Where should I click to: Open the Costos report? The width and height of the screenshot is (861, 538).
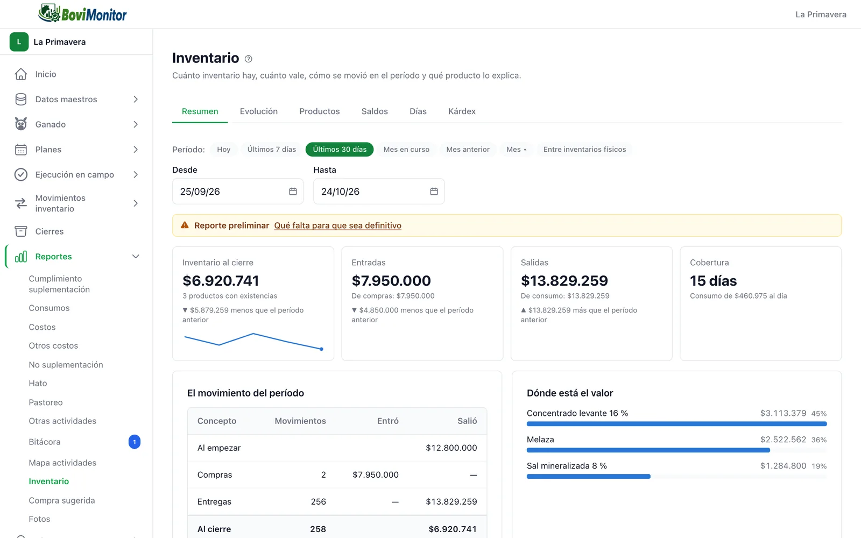pyautogui.click(x=42, y=327)
